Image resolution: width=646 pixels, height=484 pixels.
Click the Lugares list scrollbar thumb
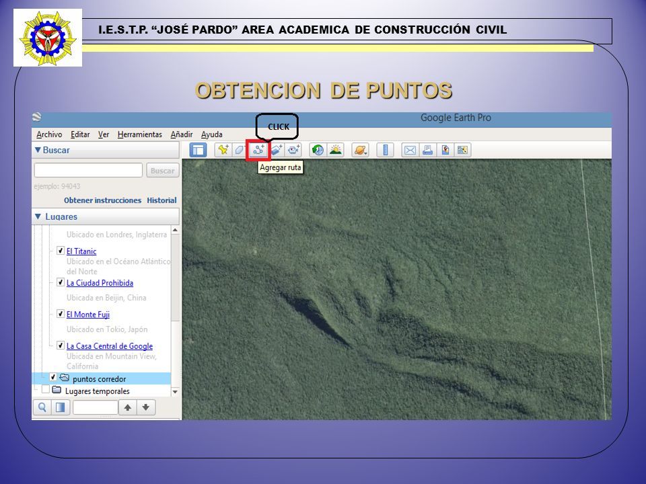[175, 278]
